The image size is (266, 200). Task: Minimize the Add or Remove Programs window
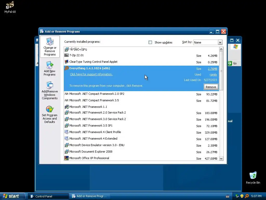tap(211, 32)
